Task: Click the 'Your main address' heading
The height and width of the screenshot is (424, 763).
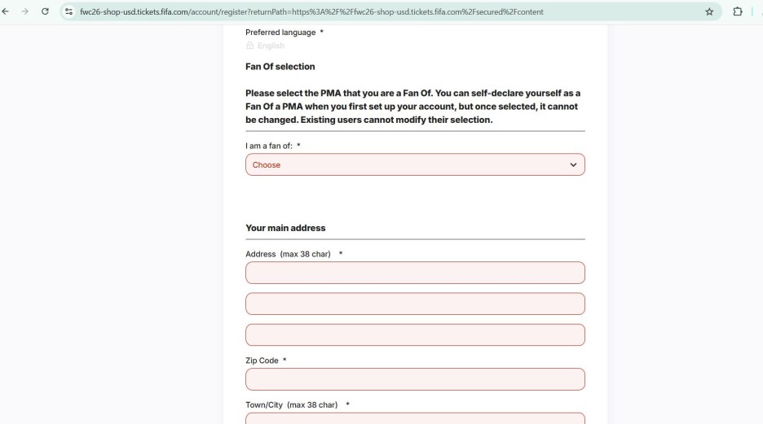Action: (x=285, y=228)
